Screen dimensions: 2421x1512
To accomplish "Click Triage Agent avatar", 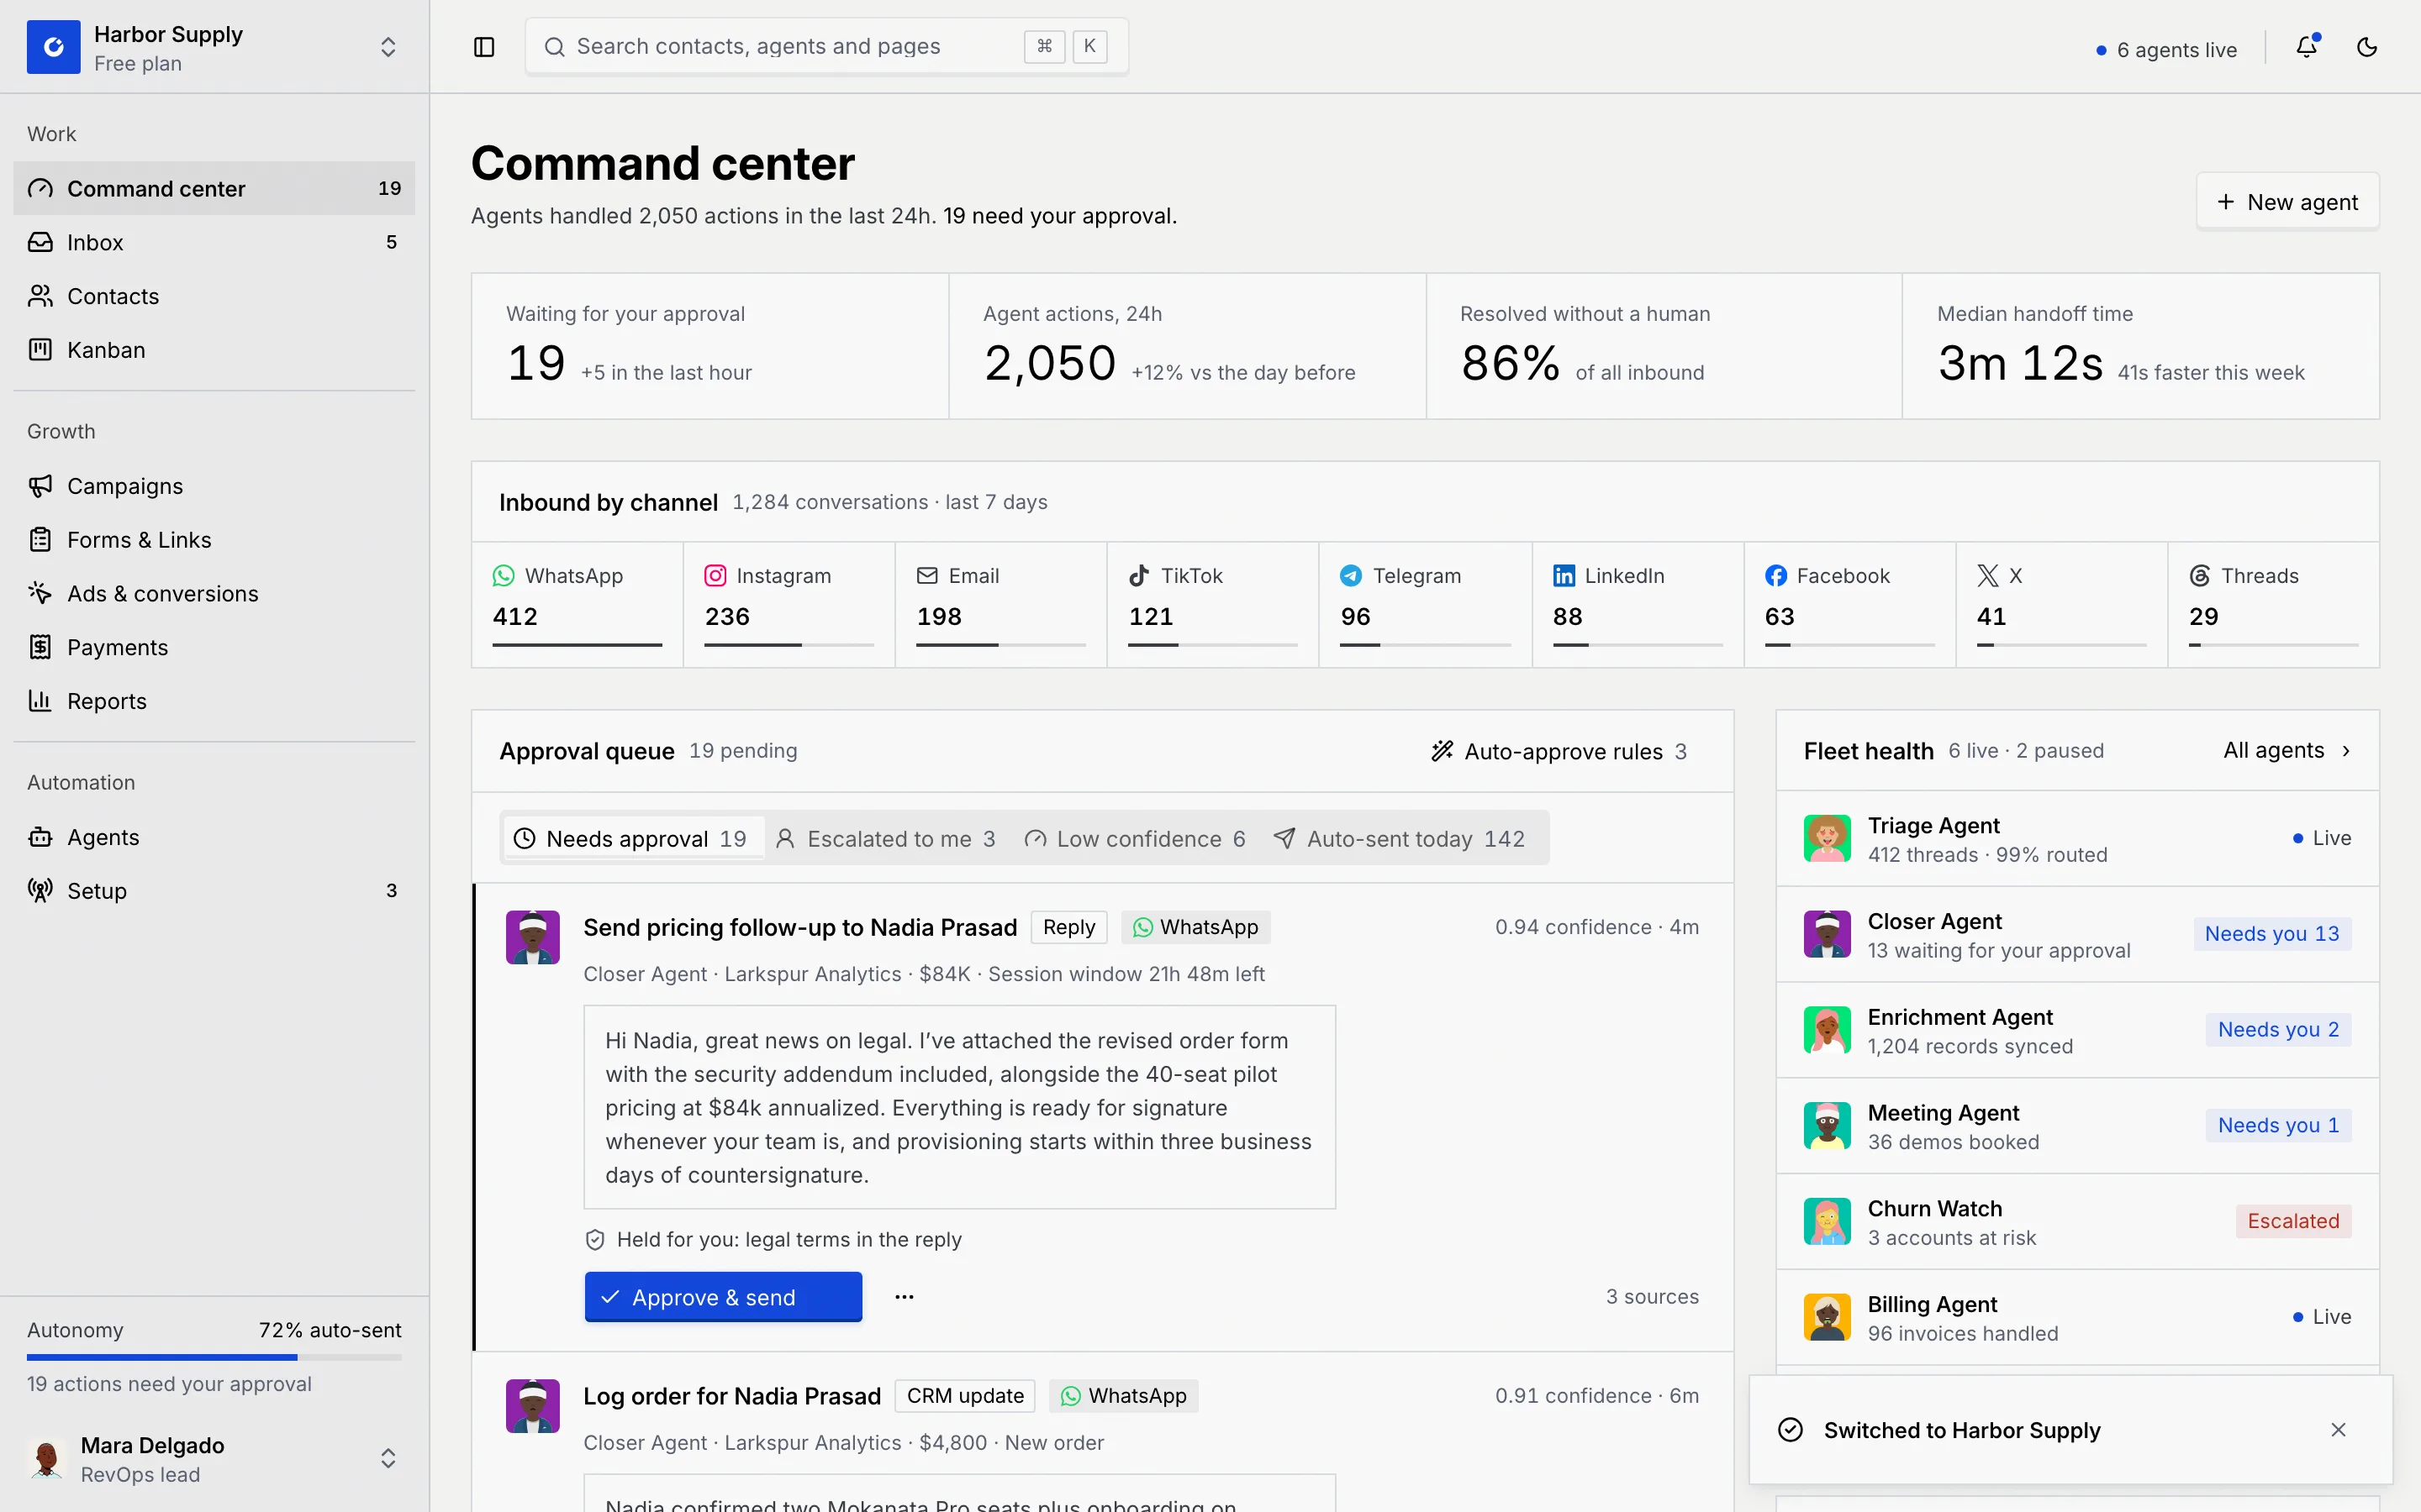I will coord(1827,838).
